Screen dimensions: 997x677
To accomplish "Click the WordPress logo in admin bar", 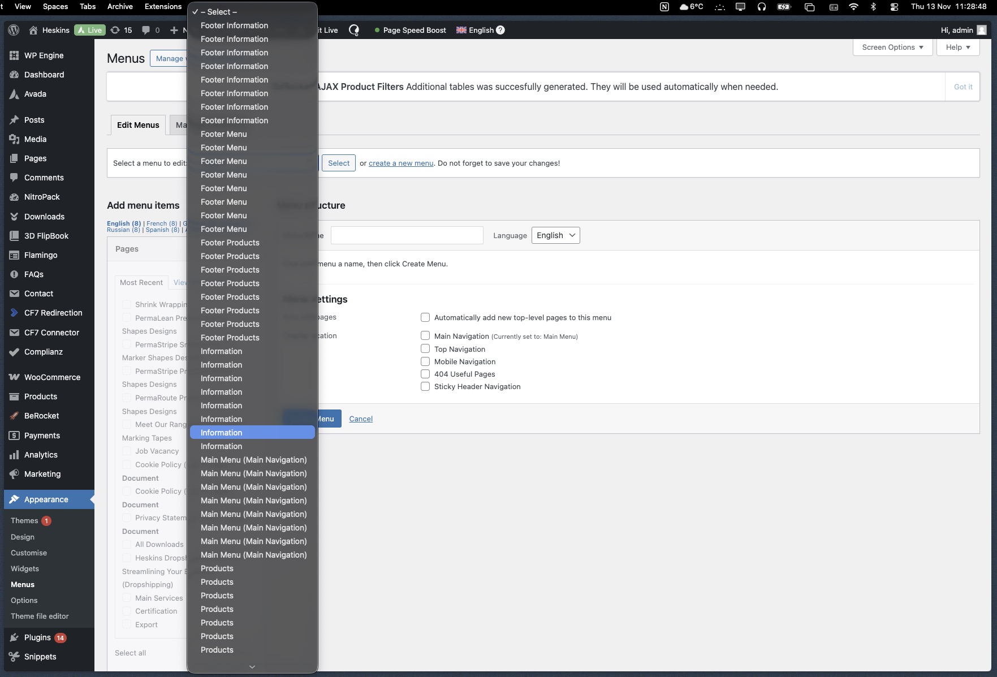I will point(14,30).
